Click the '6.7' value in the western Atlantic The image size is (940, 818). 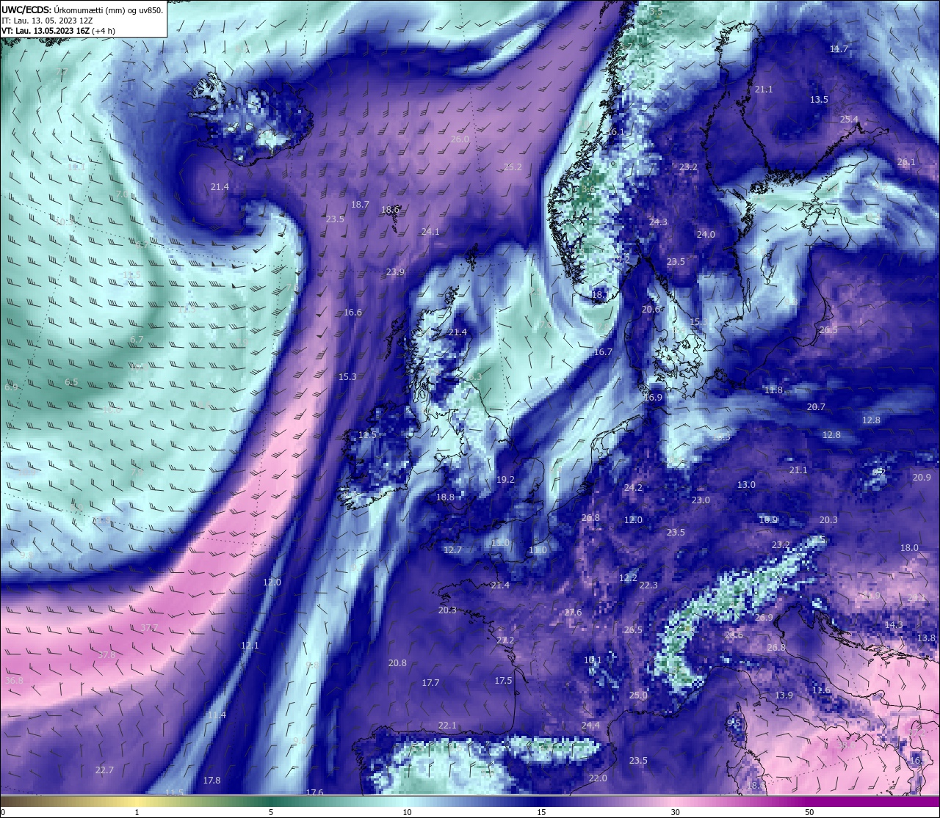tap(137, 340)
